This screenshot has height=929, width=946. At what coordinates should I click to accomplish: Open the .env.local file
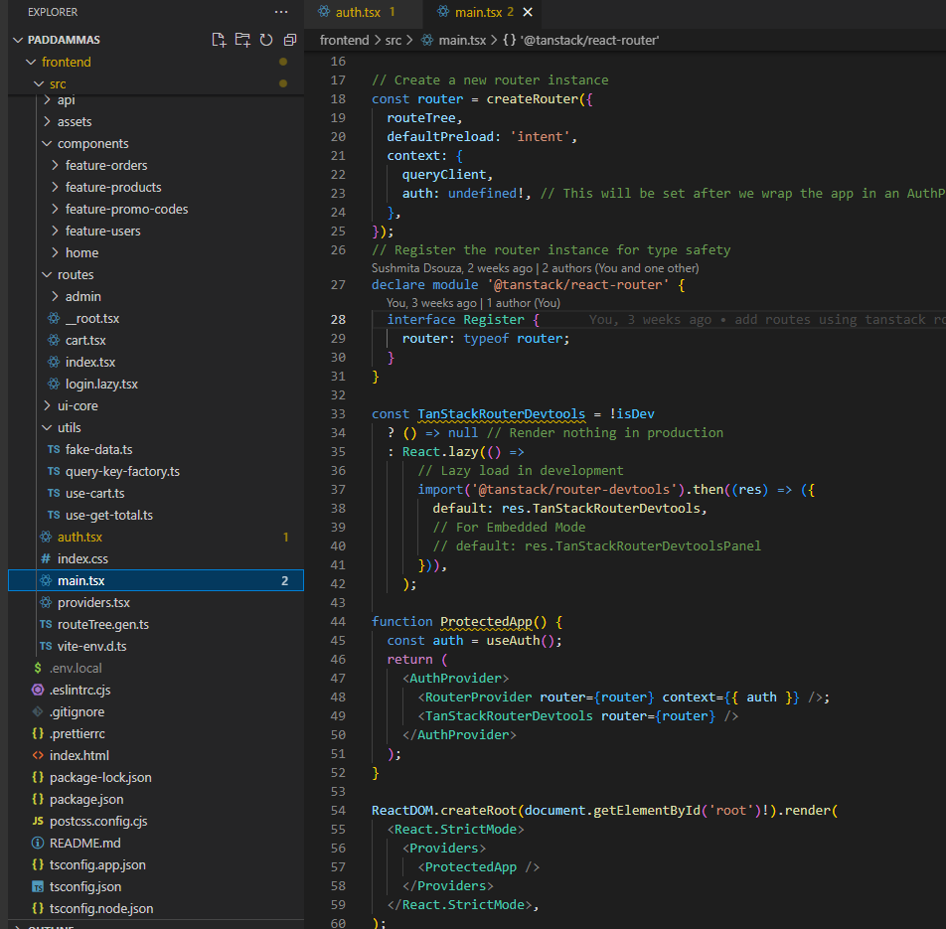pos(76,669)
